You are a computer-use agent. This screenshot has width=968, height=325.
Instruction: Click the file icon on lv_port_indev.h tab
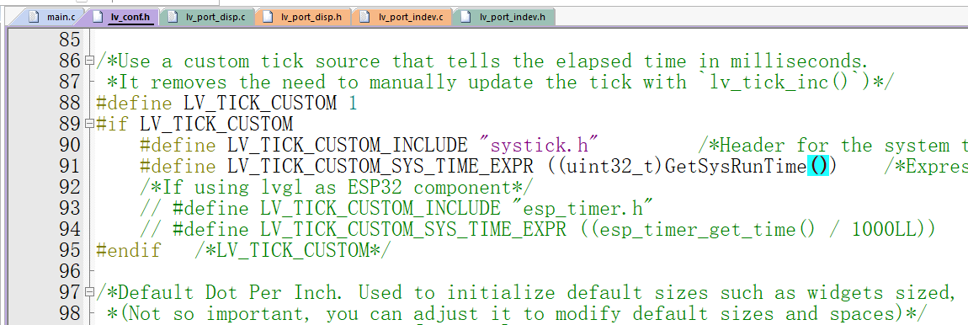click(x=465, y=17)
